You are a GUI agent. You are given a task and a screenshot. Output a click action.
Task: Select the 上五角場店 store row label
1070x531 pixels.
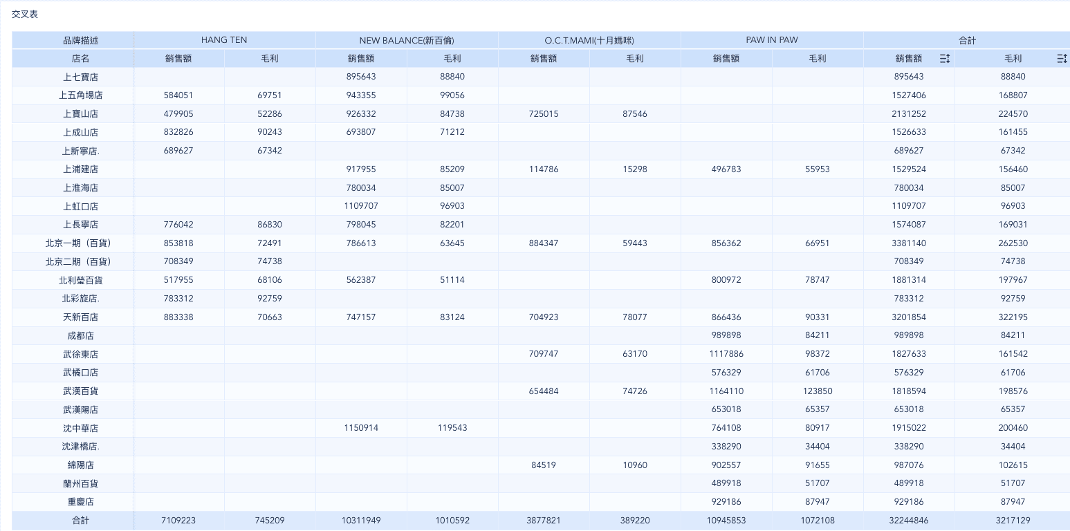81,95
